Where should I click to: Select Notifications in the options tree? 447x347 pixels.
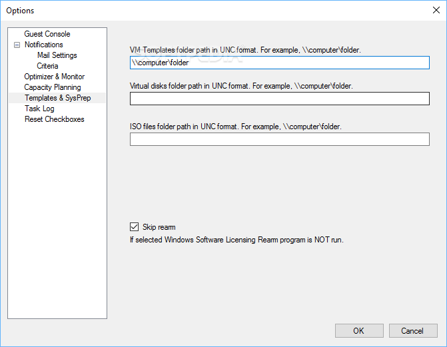43,45
